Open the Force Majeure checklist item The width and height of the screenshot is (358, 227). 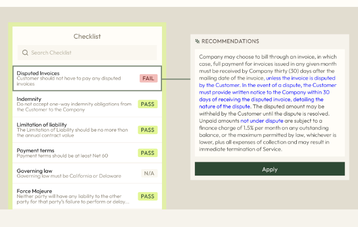point(87,196)
